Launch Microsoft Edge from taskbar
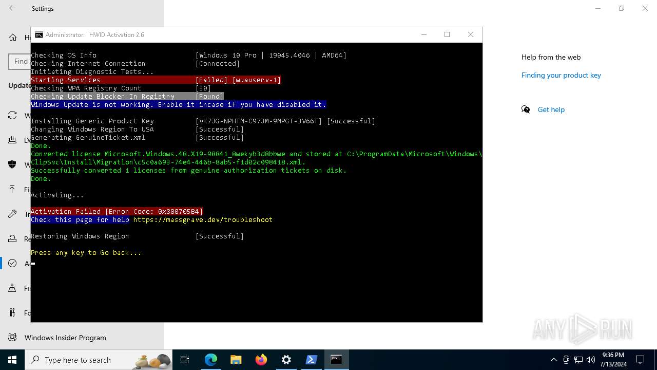The image size is (657, 370). [211, 360]
